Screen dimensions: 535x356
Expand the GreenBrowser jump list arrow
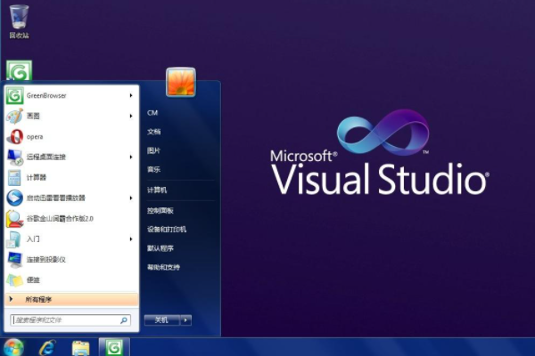(131, 95)
